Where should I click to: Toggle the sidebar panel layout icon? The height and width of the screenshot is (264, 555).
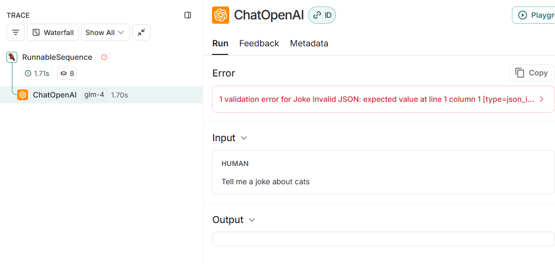coord(188,15)
